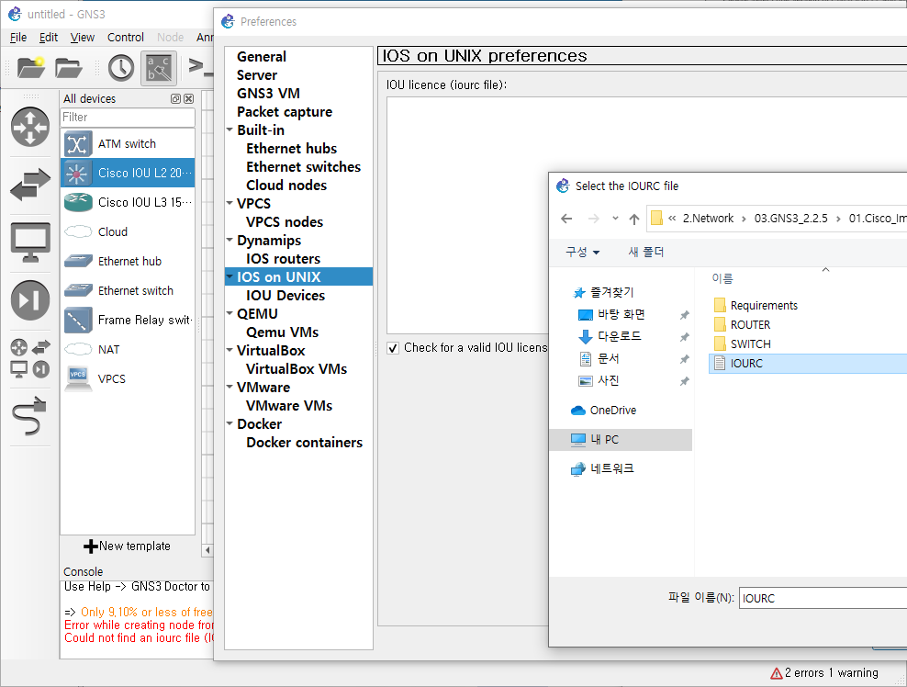This screenshot has height=687, width=907.
Task: Select the NAT device
Action: pyautogui.click(x=128, y=349)
